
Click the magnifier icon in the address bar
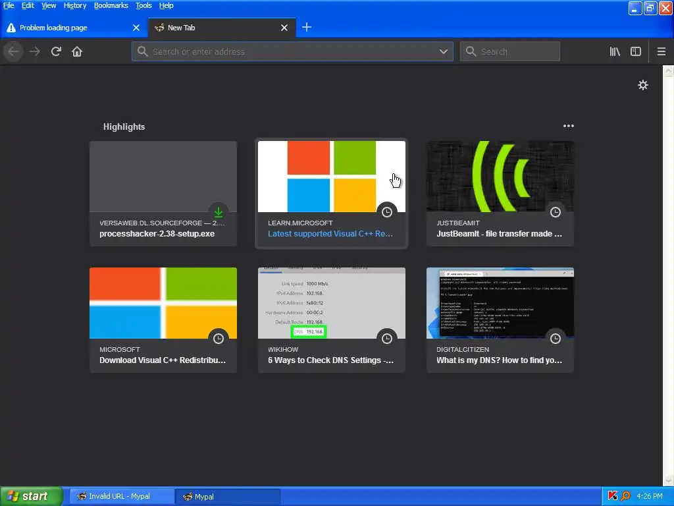click(x=143, y=51)
